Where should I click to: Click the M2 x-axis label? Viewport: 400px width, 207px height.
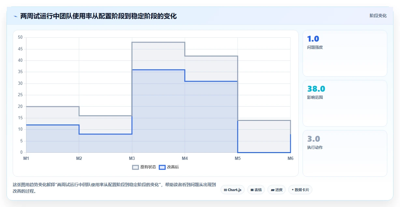pos(79,158)
